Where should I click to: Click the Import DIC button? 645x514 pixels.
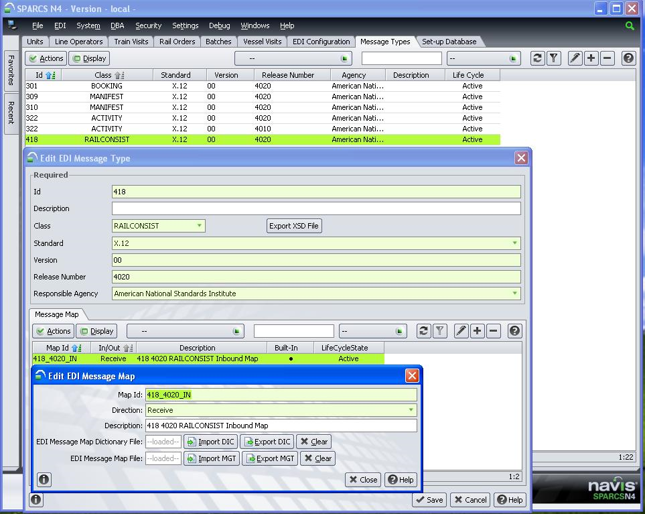tap(210, 442)
